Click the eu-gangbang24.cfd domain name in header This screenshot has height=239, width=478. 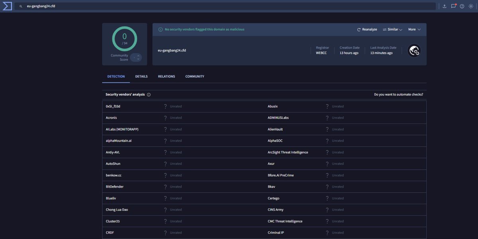point(172,51)
